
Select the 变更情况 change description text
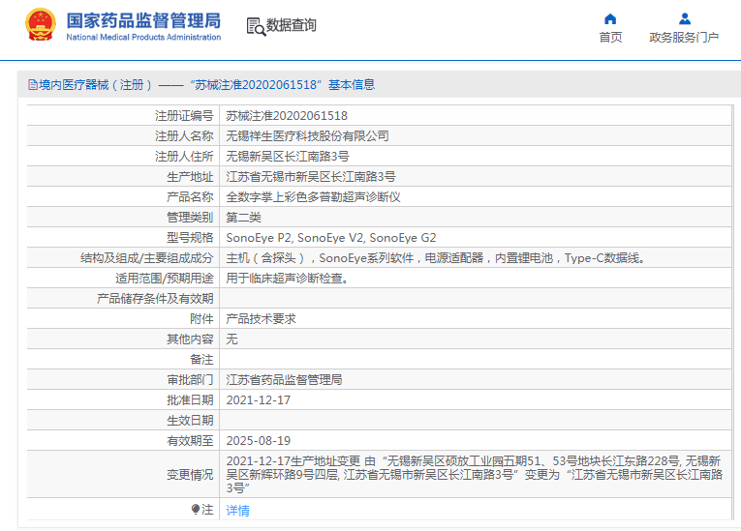pyautogui.click(x=474, y=474)
